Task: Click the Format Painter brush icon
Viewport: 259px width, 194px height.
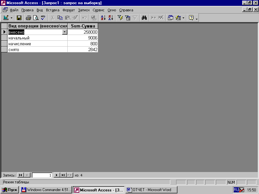Action: tap(75, 18)
